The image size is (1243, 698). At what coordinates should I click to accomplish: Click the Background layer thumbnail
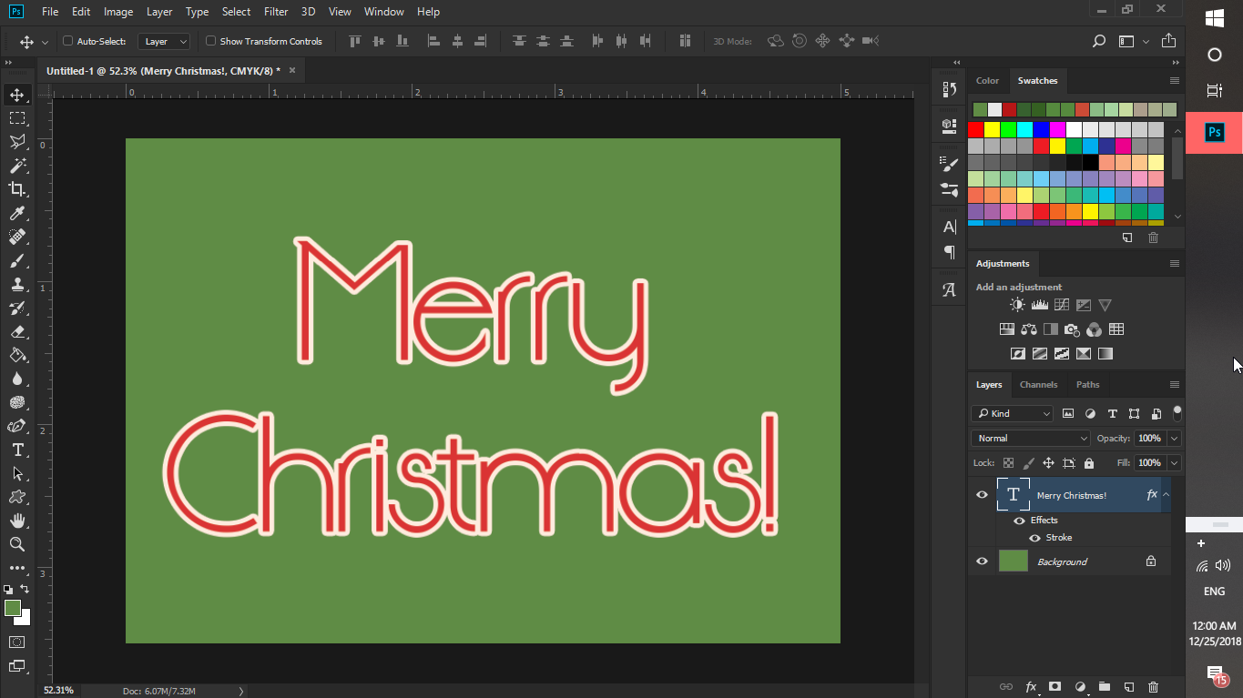(x=1014, y=561)
